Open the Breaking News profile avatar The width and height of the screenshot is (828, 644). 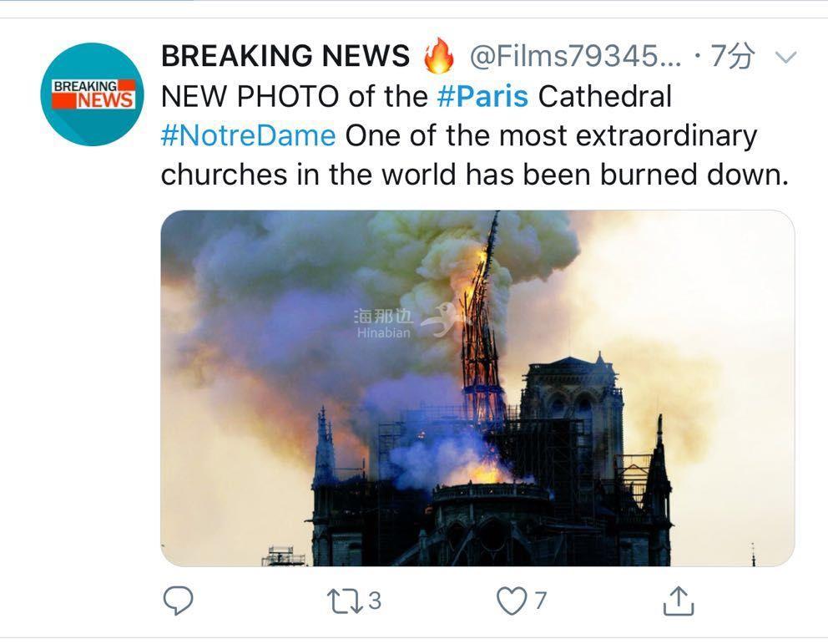pos(92,94)
